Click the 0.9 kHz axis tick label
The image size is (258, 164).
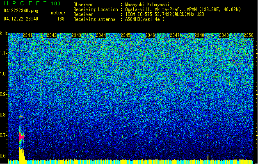click(x=4, y=94)
